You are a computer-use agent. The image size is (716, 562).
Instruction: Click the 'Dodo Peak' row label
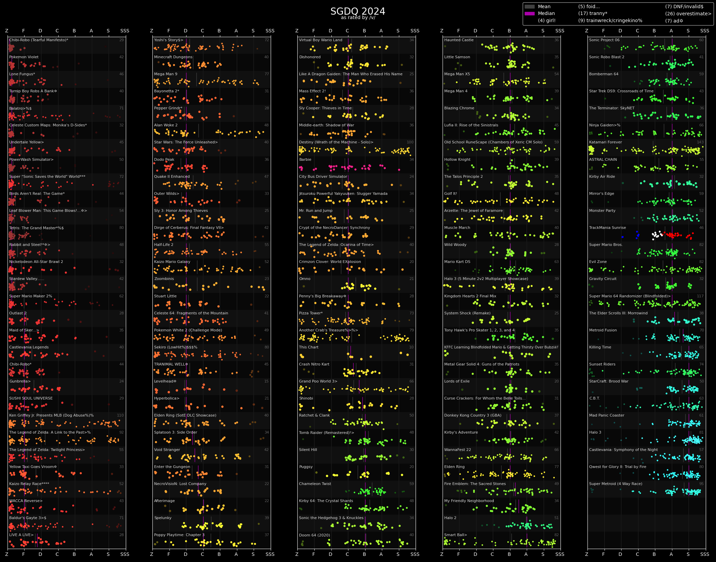tap(164, 159)
